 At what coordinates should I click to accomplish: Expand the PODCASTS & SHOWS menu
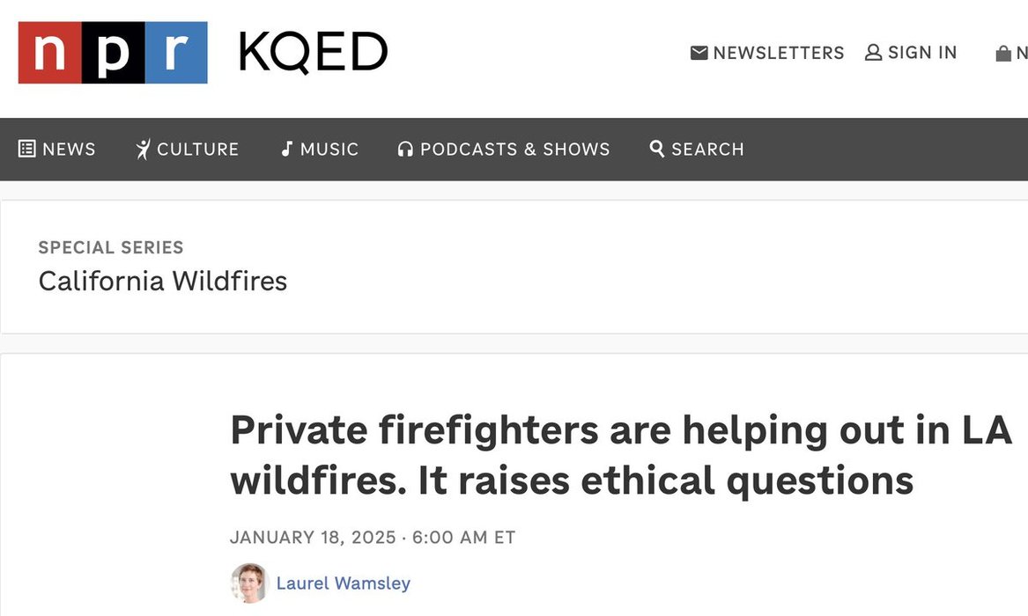pyautogui.click(x=514, y=150)
